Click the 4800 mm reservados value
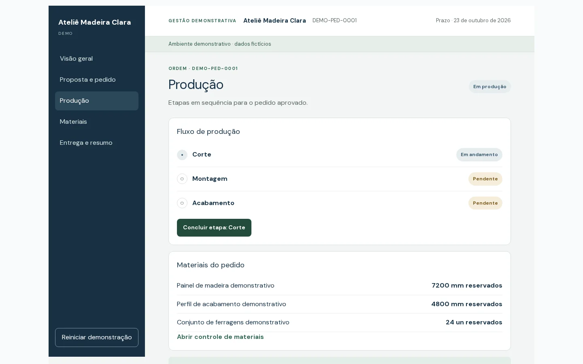The width and height of the screenshot is (583, 364). tap(467, 304)
